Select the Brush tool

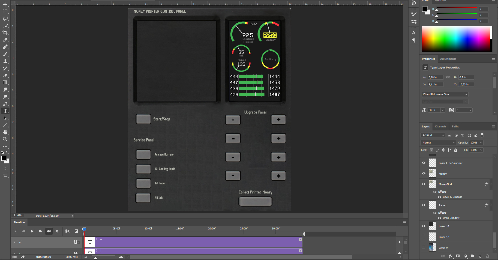pyautogui.click(x=5, y=54)
